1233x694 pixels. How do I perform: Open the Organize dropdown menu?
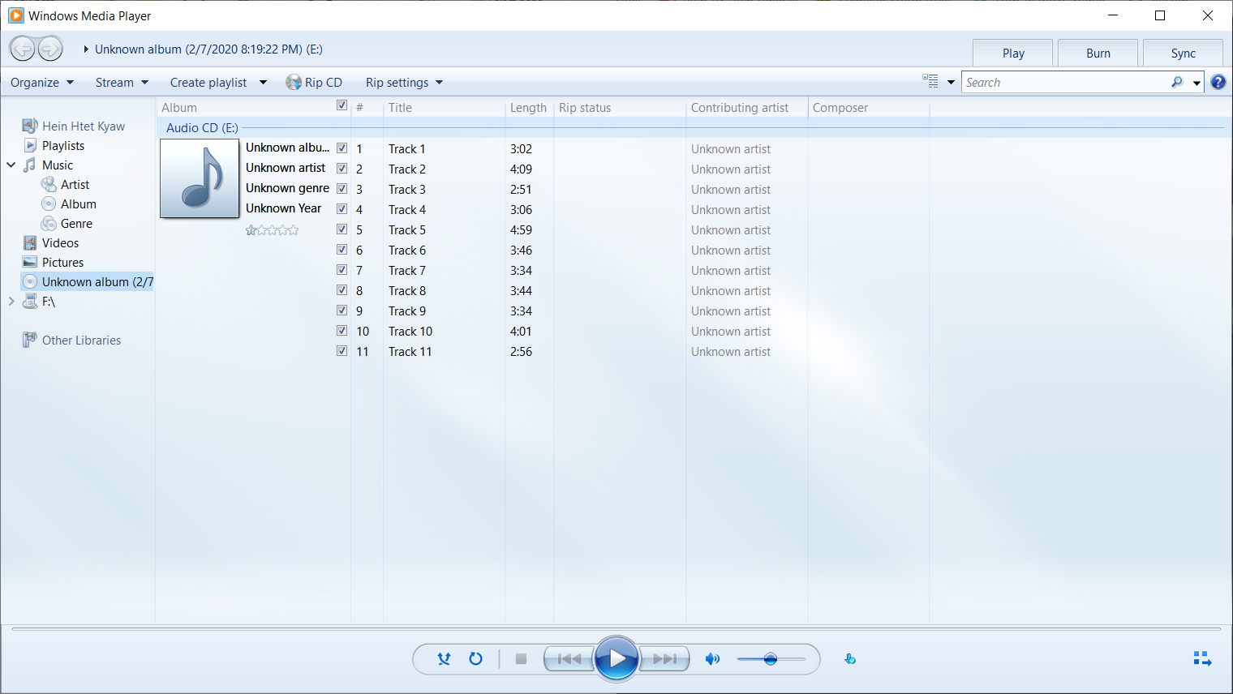coord(42,83)
